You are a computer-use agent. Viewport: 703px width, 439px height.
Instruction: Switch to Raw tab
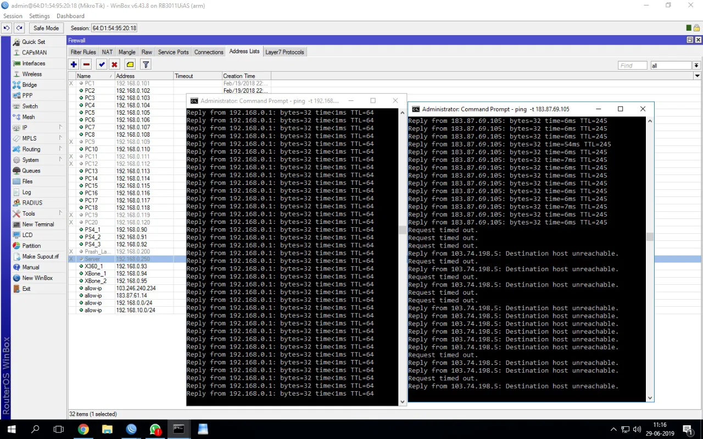point(147,52)
